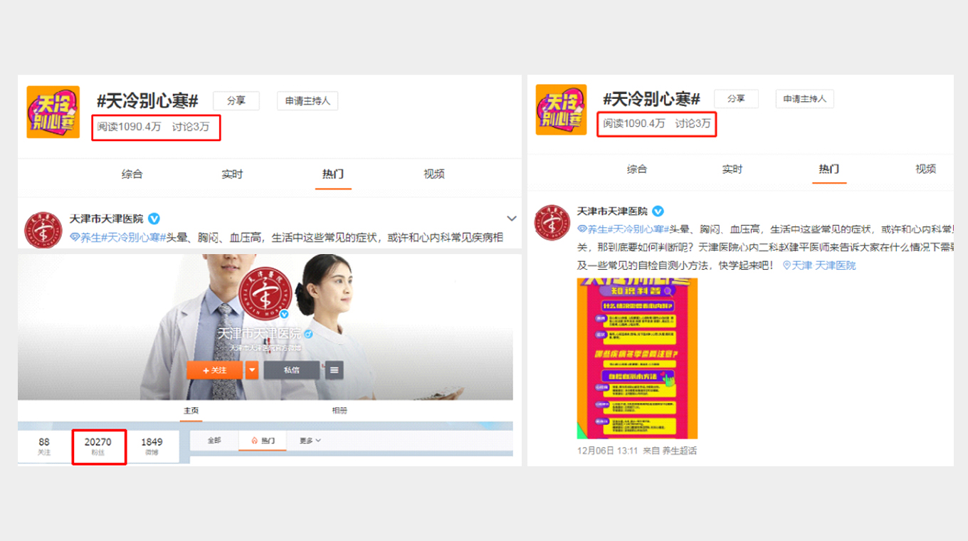Open the 20270 粉丝 followers count
This screenshot has width=968, height=541.
coord(98,447)
